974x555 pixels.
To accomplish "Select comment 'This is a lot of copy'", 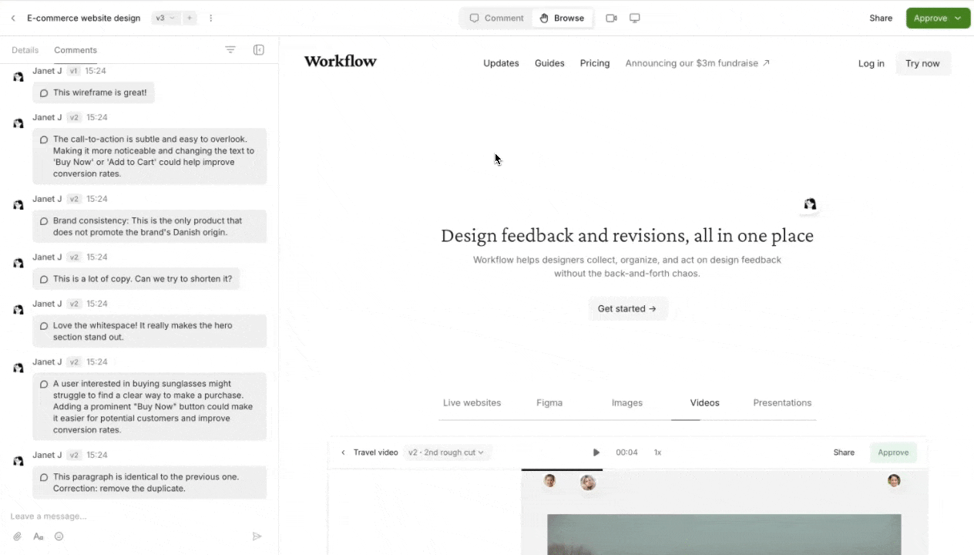I will [136, 278].
